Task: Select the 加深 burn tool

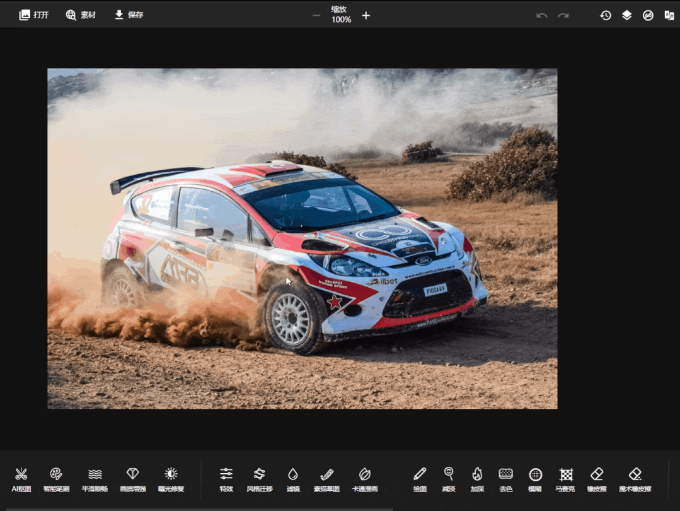Action: [477, 479]
